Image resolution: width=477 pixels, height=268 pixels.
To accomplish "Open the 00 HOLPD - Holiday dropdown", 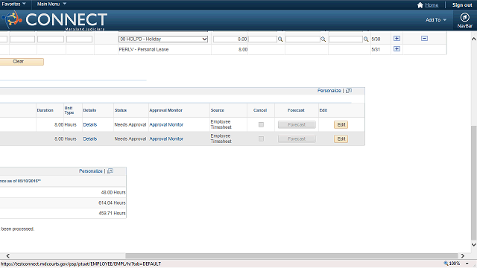I will (x=163, y=39).
